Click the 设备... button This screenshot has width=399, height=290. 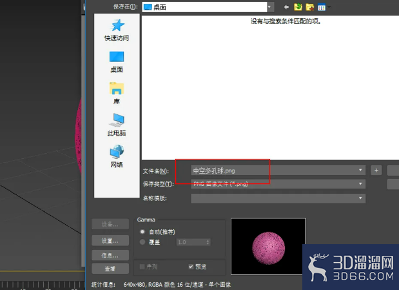(x=110, y=224)
